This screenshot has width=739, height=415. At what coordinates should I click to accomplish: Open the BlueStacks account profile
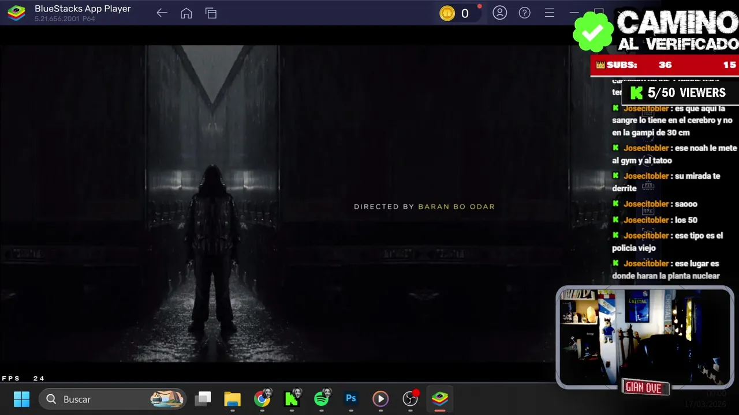pyautogui.click(x=500, y=13)
